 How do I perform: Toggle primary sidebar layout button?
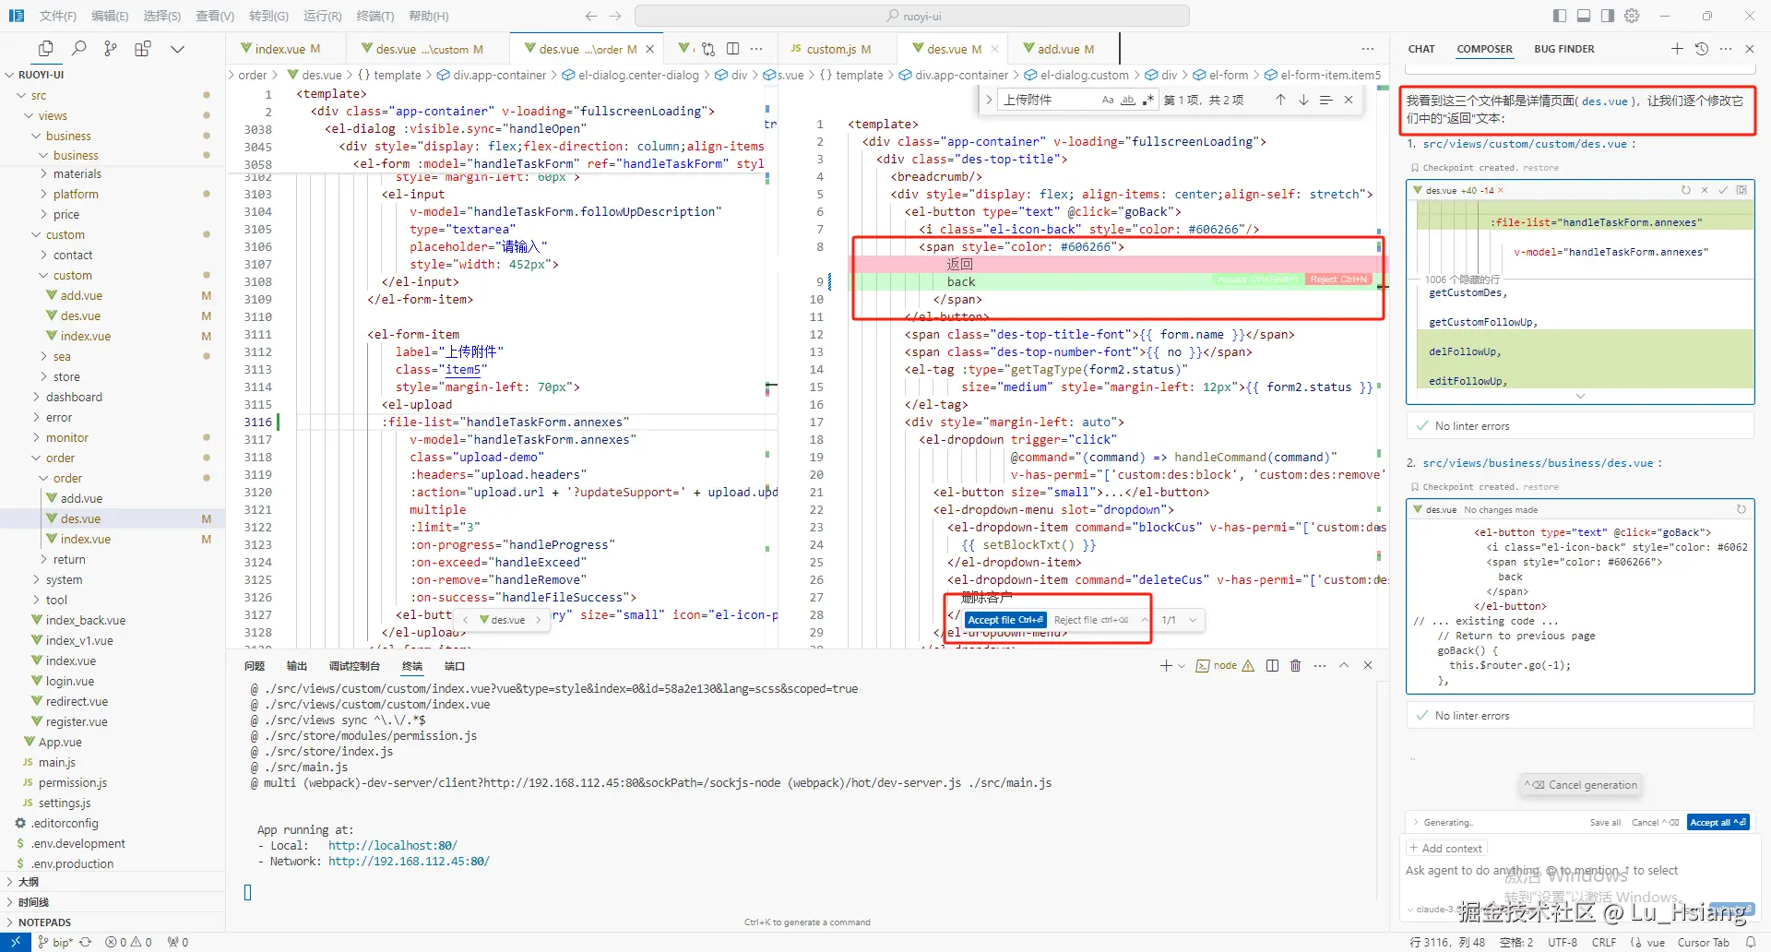pyautogui.click(x=1560, y=16)
